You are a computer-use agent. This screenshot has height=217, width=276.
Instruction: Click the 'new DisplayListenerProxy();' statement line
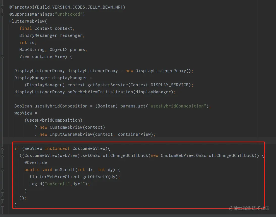coord(104,71)
